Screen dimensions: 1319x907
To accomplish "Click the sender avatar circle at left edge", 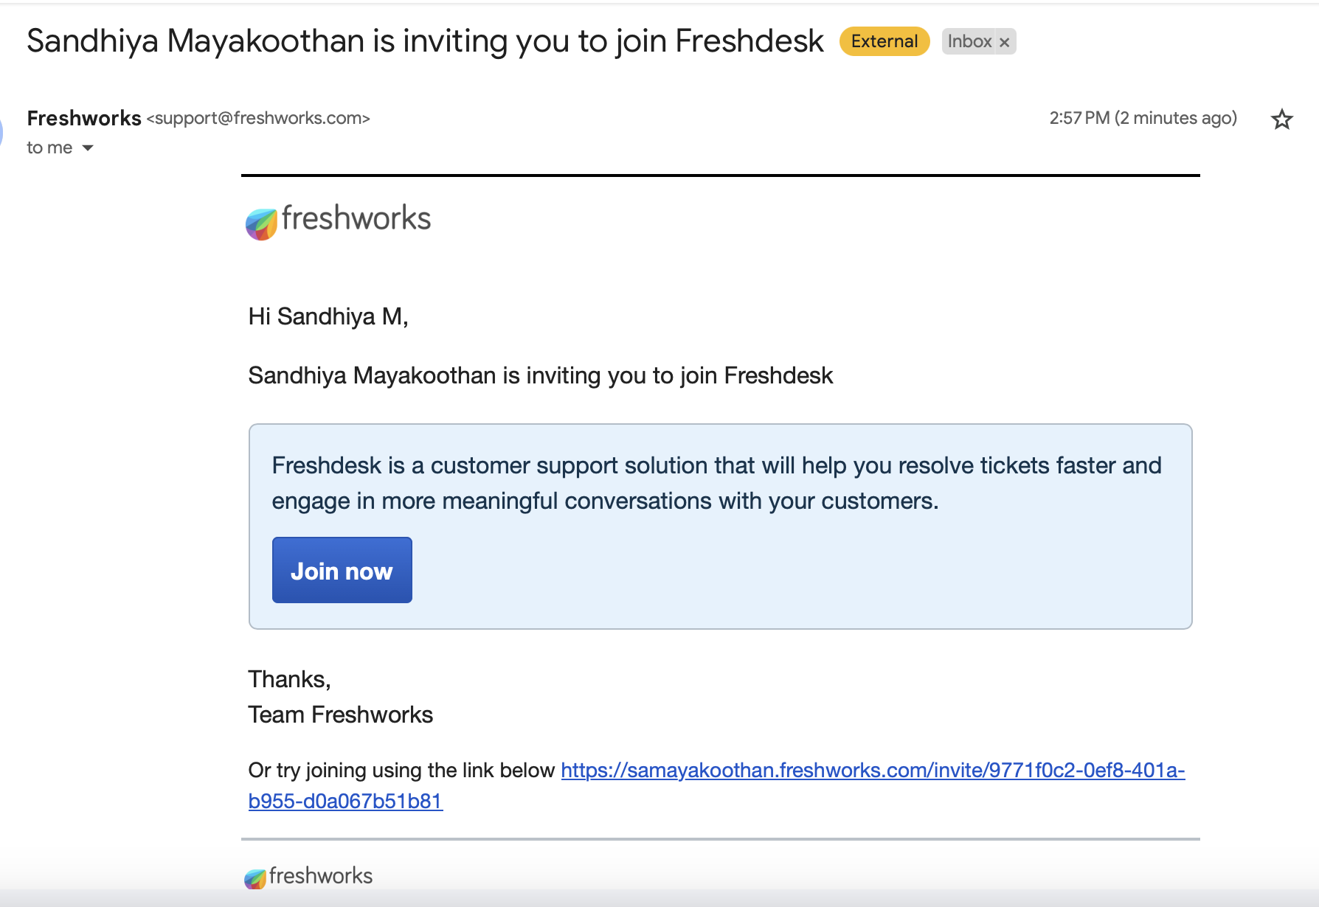I will [x=1, y=133].
